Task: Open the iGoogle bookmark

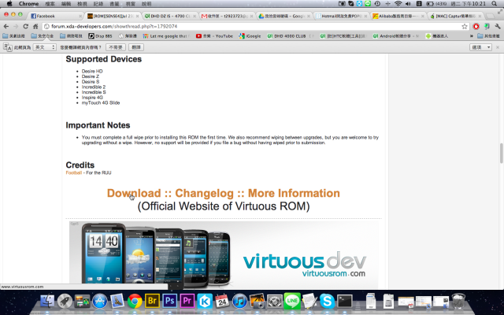Action: click(x=250, y=36)
